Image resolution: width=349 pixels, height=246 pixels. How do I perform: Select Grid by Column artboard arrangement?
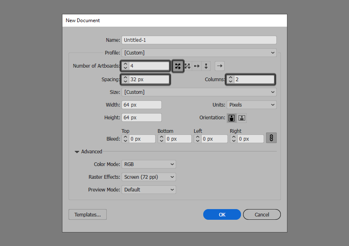(x=187, y=66)
